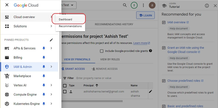Image resolution: width=218 pixels, height=108 pixels.
Task: Click the Marketplace cart icon
Action: (x=7, y=76)
